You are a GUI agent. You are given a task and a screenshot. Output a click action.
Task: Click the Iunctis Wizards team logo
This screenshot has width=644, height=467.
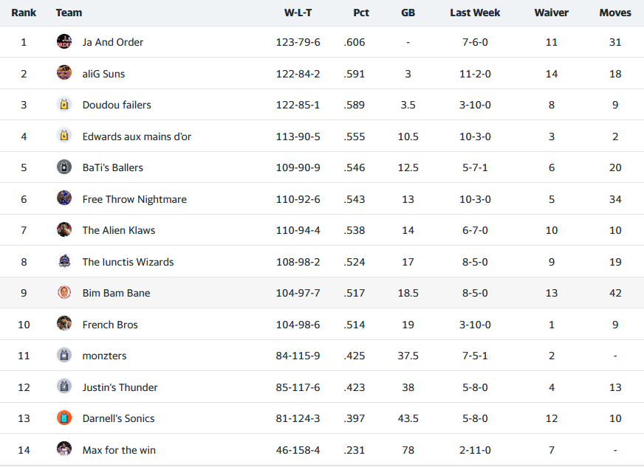click(64, 261)
